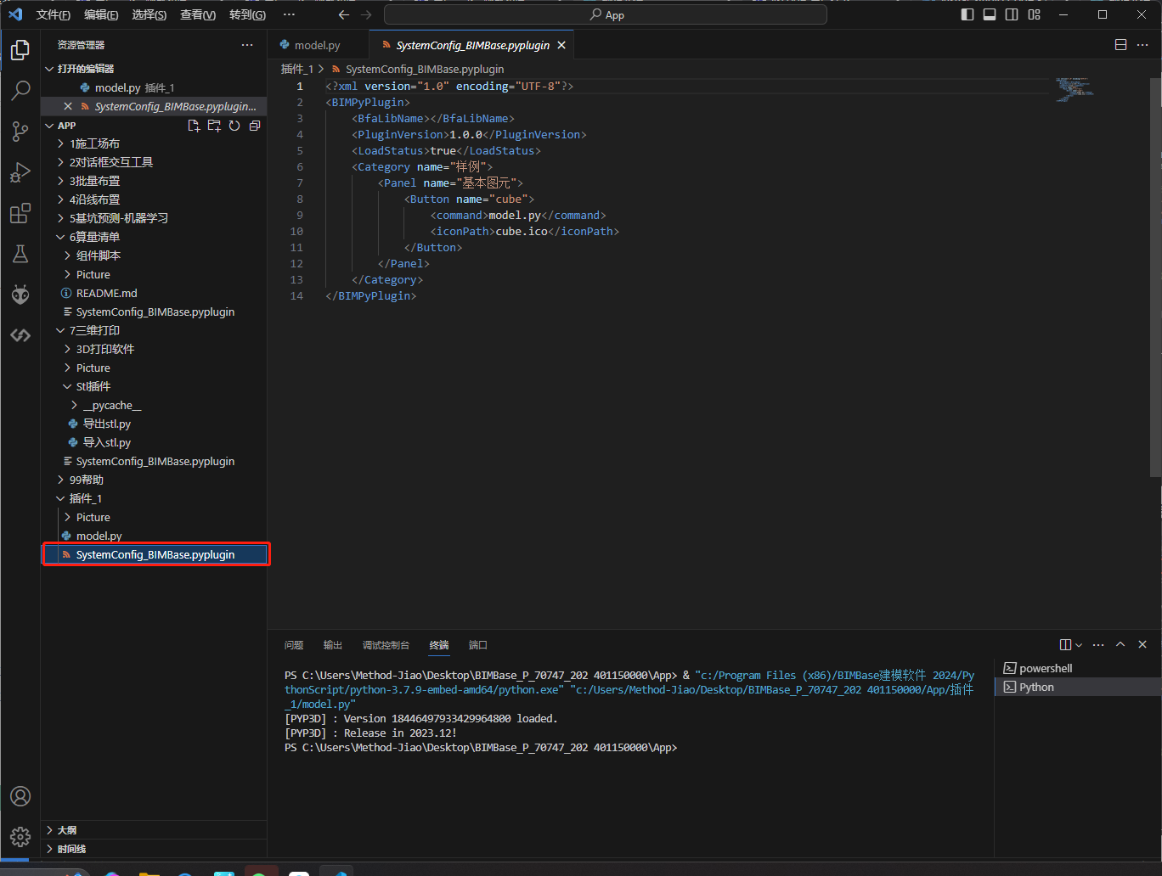Switch to the model.py editor tab

click(x=317, y=45)
